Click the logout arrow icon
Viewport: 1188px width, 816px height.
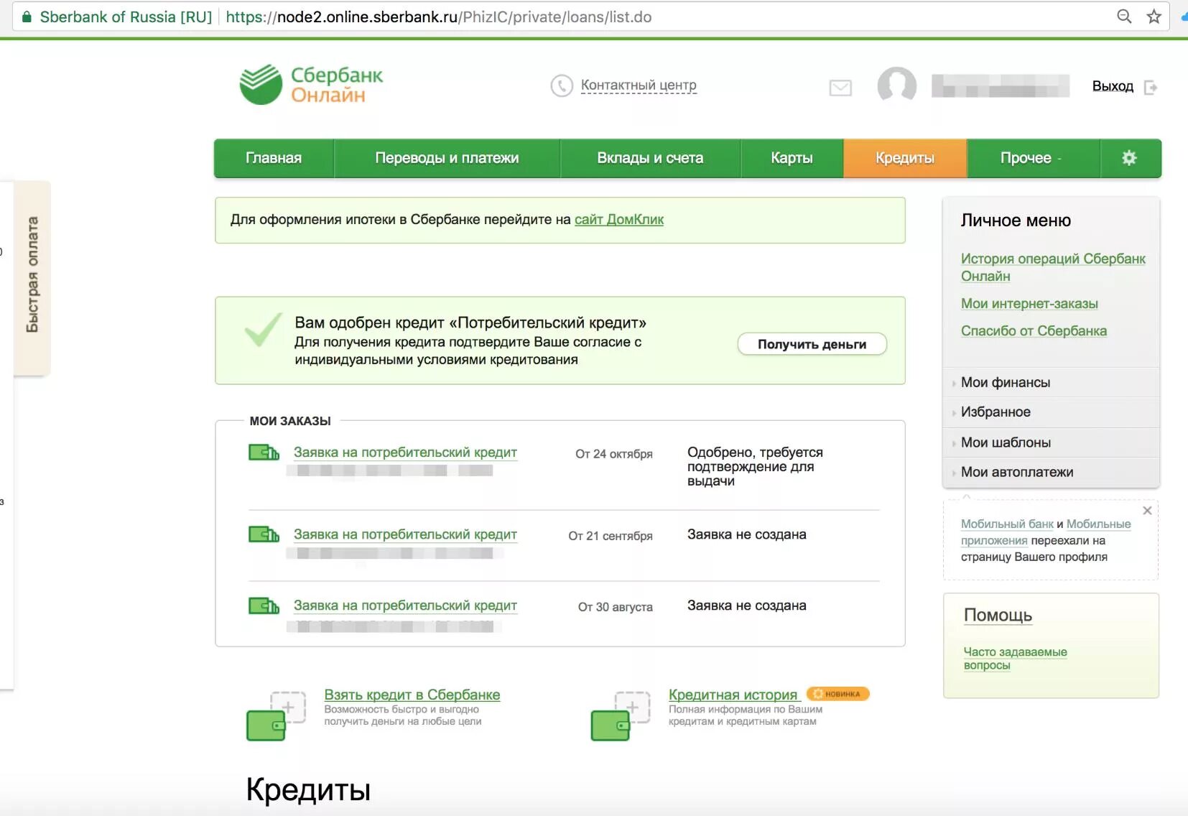coord(1151,88)
